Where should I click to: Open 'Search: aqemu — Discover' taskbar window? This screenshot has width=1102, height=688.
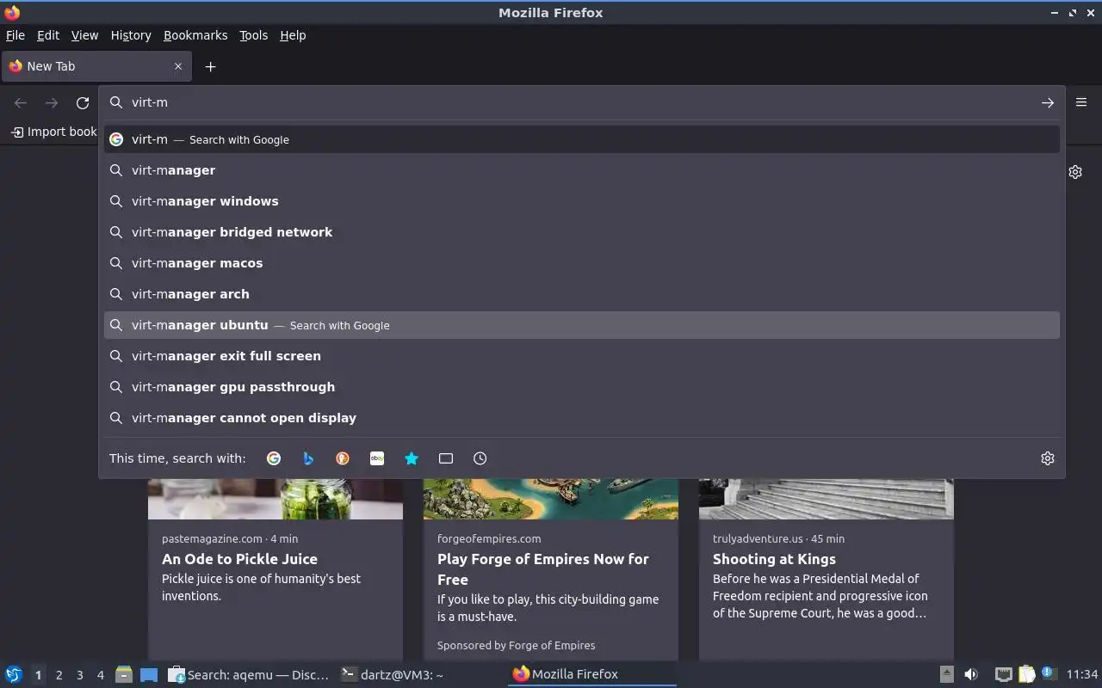[249, 674]
